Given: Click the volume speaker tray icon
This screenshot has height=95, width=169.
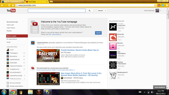Looking at the screenshot, I should (x=152, y=92).
